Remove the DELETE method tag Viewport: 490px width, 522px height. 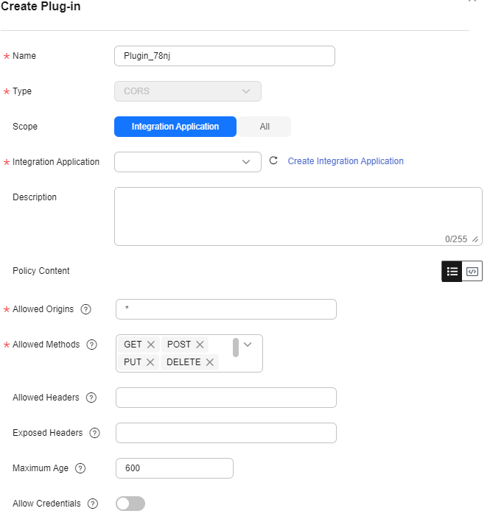pyautogui.click(x=209, y=362)
